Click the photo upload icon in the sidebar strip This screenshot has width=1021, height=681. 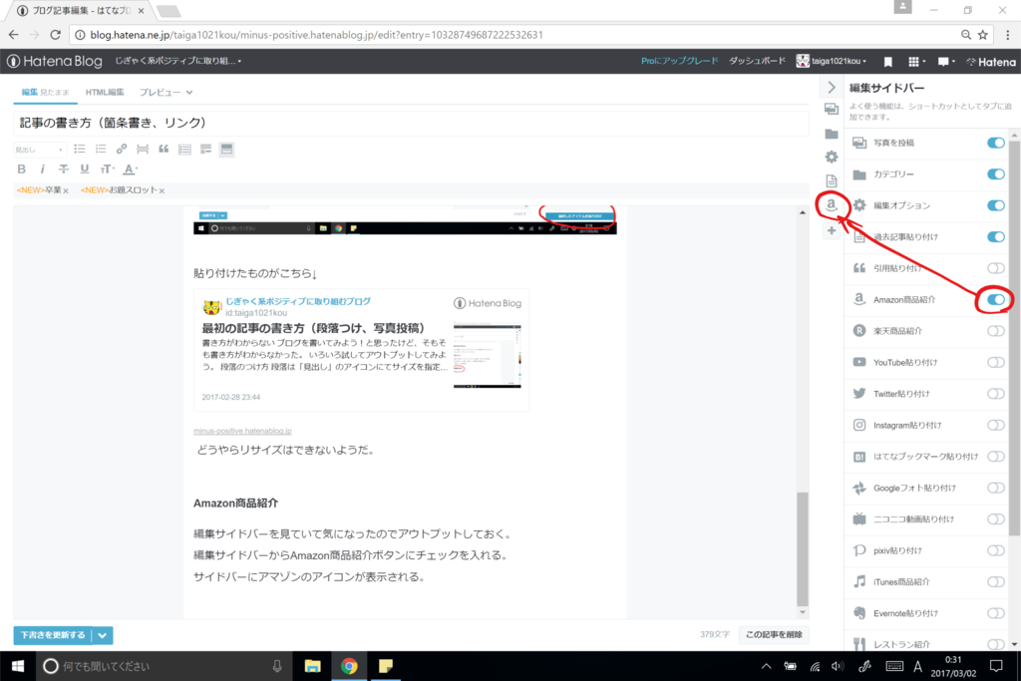tap(833, 110)
